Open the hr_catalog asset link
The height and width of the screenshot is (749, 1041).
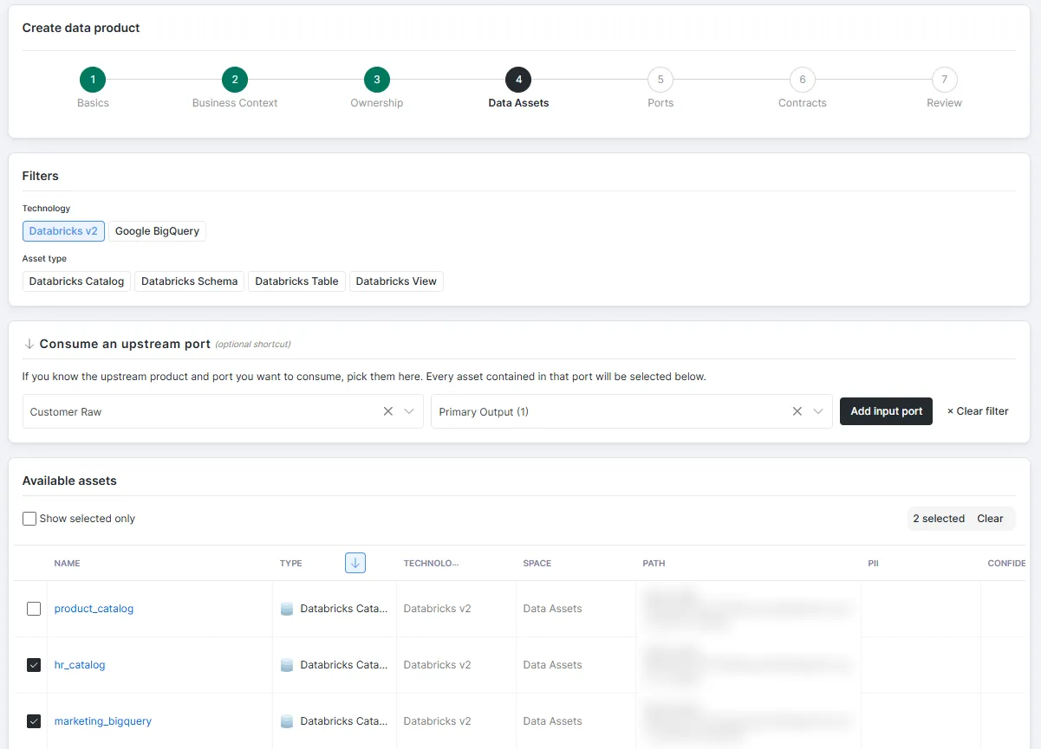pos(80,665)
